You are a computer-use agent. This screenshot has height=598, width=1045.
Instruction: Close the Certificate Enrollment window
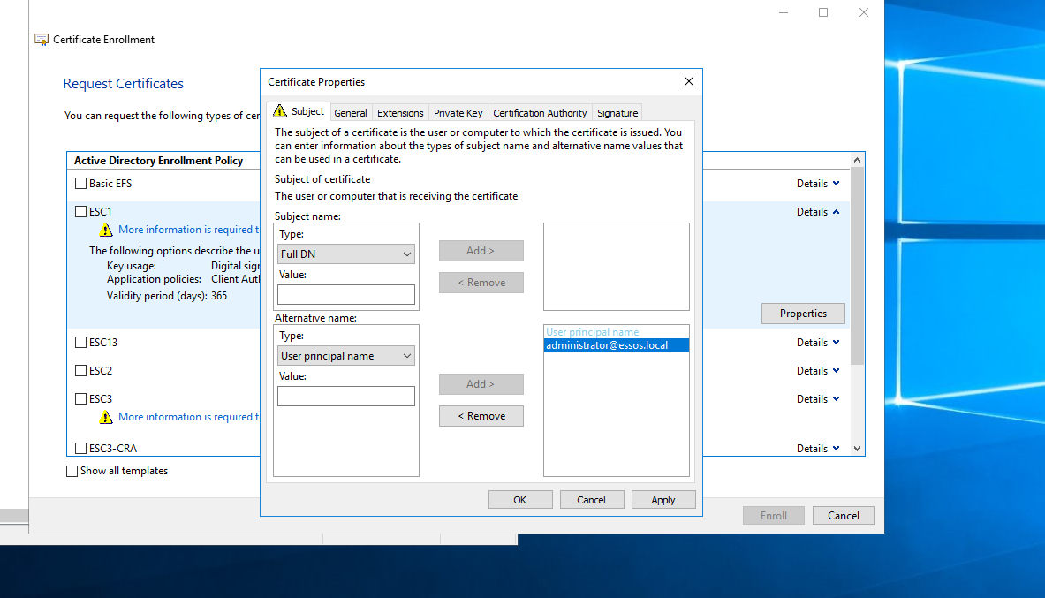click(x=864, y=12)
